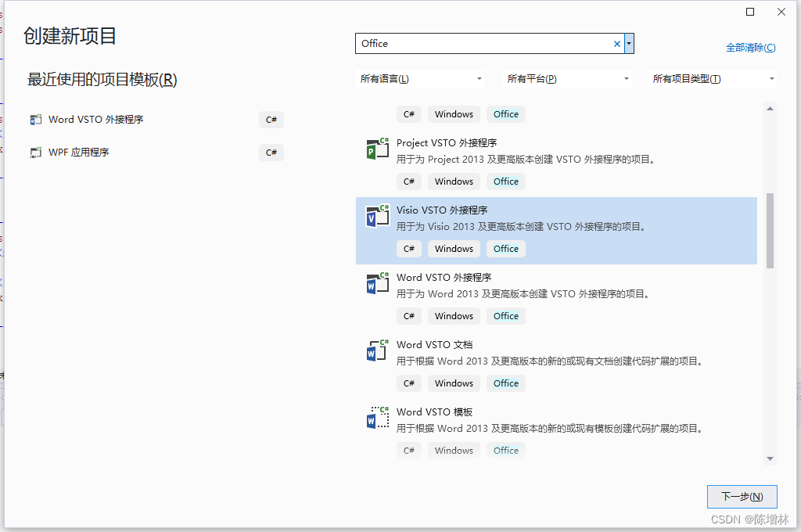Image resolution: width=801 pixels, height=532 pixels.
Task: Close the 创建新项目 dialog window
Action: pos(781,12)
